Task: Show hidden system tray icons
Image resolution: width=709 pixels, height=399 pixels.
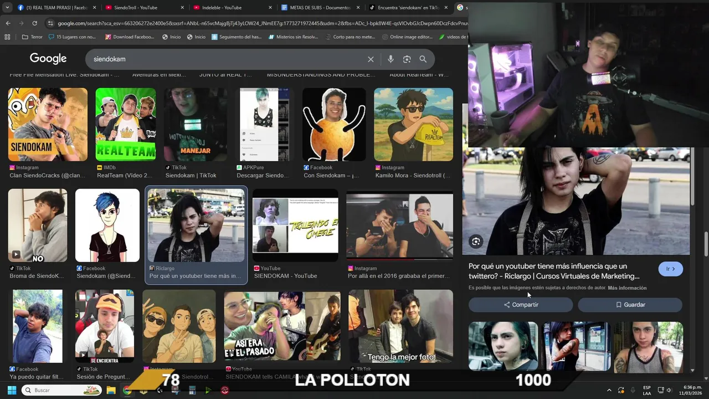Action: tap(609, 390)
